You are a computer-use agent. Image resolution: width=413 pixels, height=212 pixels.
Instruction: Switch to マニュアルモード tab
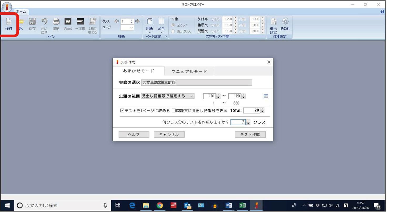click(189, 71)
